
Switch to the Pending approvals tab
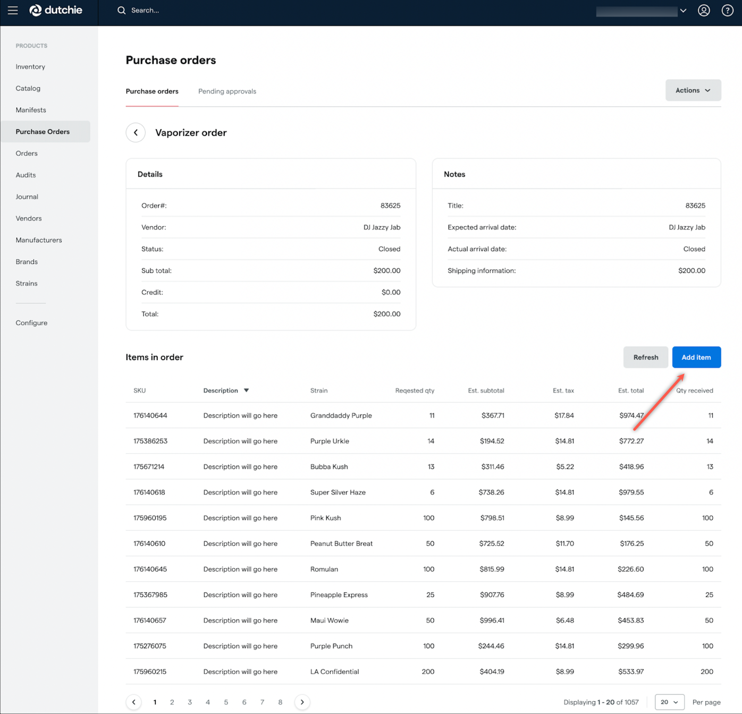[227, 91]
